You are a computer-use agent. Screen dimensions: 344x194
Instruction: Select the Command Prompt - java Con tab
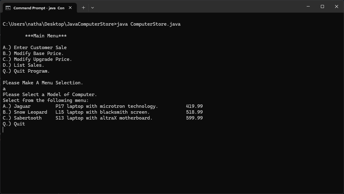coord(39,8)
